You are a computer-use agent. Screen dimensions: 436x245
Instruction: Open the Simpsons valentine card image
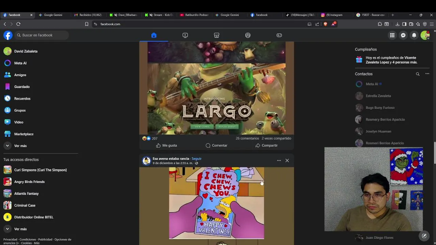pyautogui.click(x=216, y=203)
